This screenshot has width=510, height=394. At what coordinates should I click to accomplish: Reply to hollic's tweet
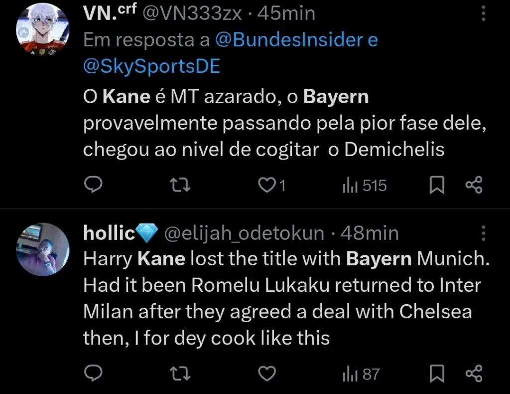coord(92,374)
